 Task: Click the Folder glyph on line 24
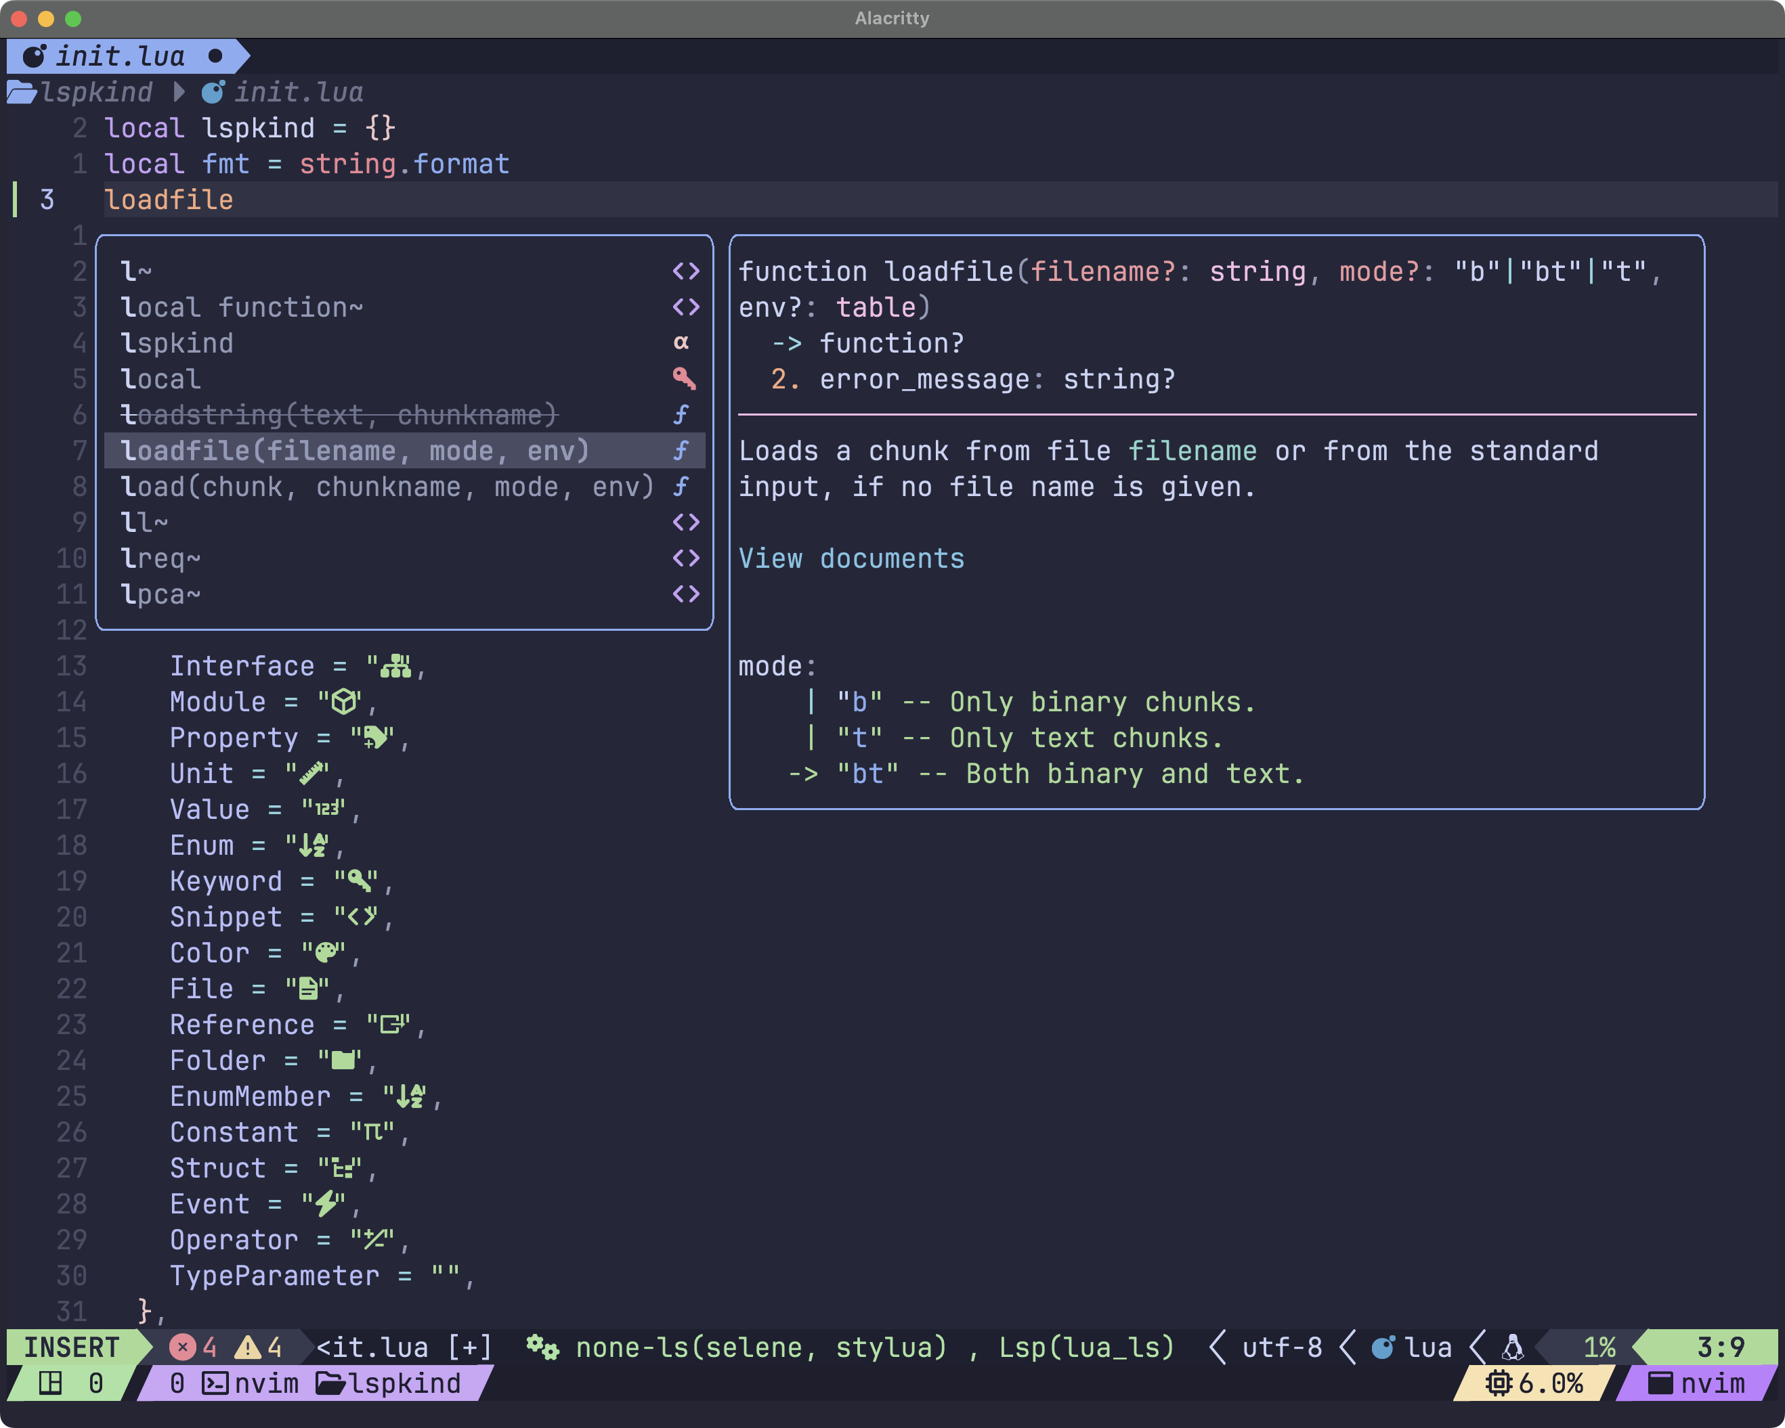342,1060
